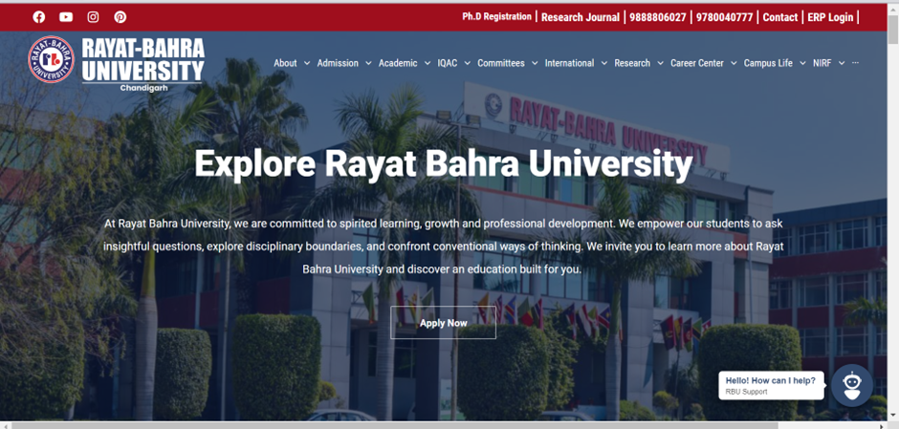Image resolution: width=899 pixels, height=429 pixels.
Task: Expand the Admission dropdown chevron
Action: pos(368,64)
